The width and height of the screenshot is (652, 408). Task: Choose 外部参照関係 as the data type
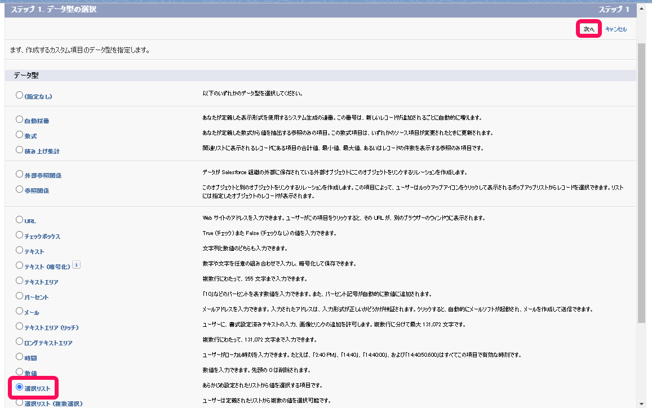tap(20, 174)
